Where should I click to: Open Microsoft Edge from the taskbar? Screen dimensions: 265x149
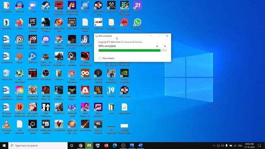click(x=115, y=145)
